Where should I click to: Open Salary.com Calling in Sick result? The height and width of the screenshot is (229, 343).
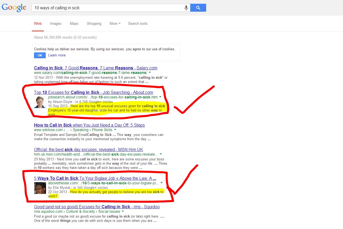point(96,68)
